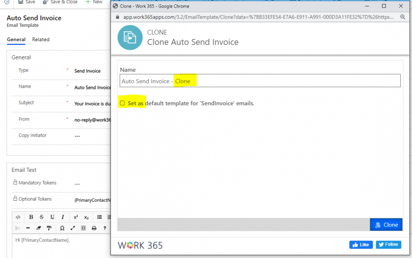
Task: Click the Optional Tokens value
Action: [x=92, y=200]
